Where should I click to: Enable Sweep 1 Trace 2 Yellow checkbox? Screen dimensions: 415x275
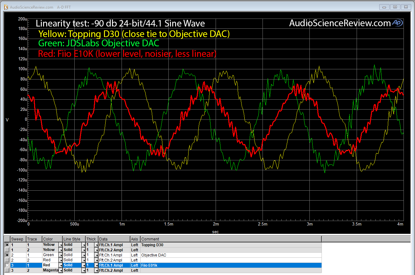pos(7,250)
